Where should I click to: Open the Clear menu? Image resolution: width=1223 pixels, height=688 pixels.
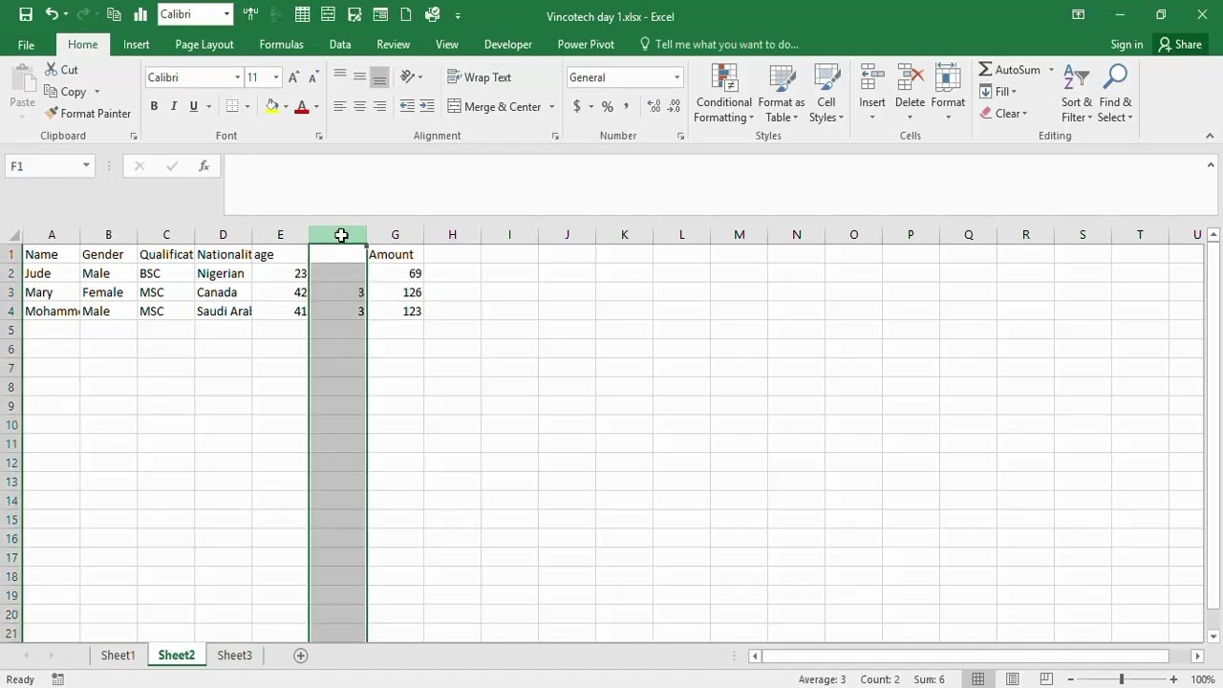click(x=1003, y=113)
